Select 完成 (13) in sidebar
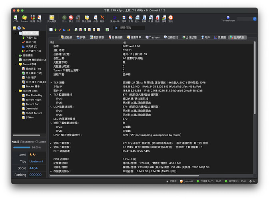Image resolution: width=269 pixels, height=199 pixels. (29, 42)
